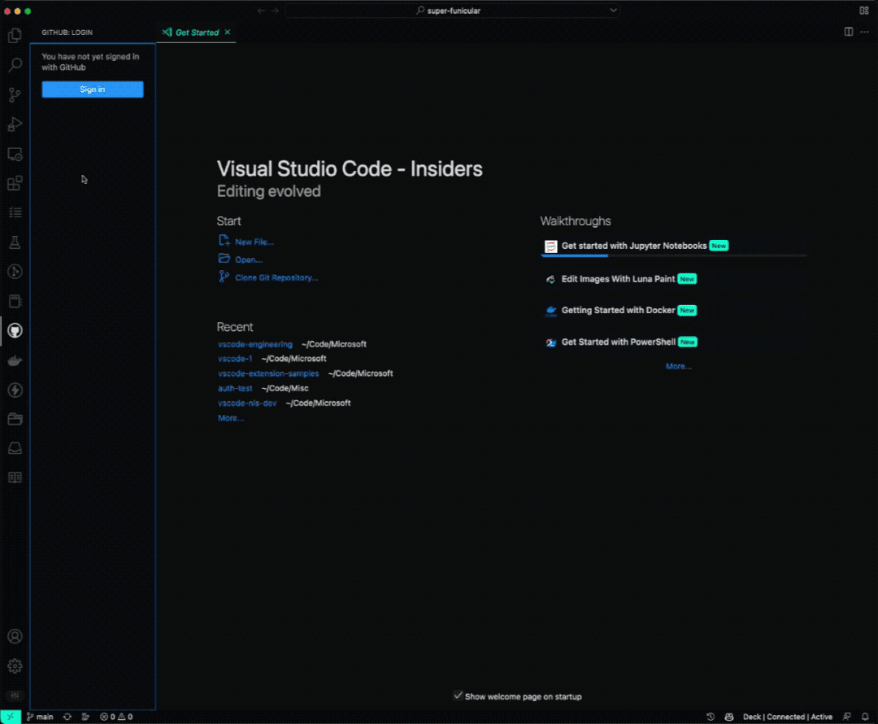Open the Run and Debug view
The width and height of the screenshot is (878, 724).
point(15,124)
